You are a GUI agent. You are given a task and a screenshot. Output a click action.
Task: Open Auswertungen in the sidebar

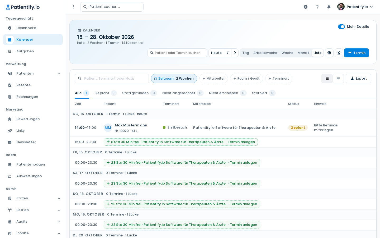coord(33,176)
